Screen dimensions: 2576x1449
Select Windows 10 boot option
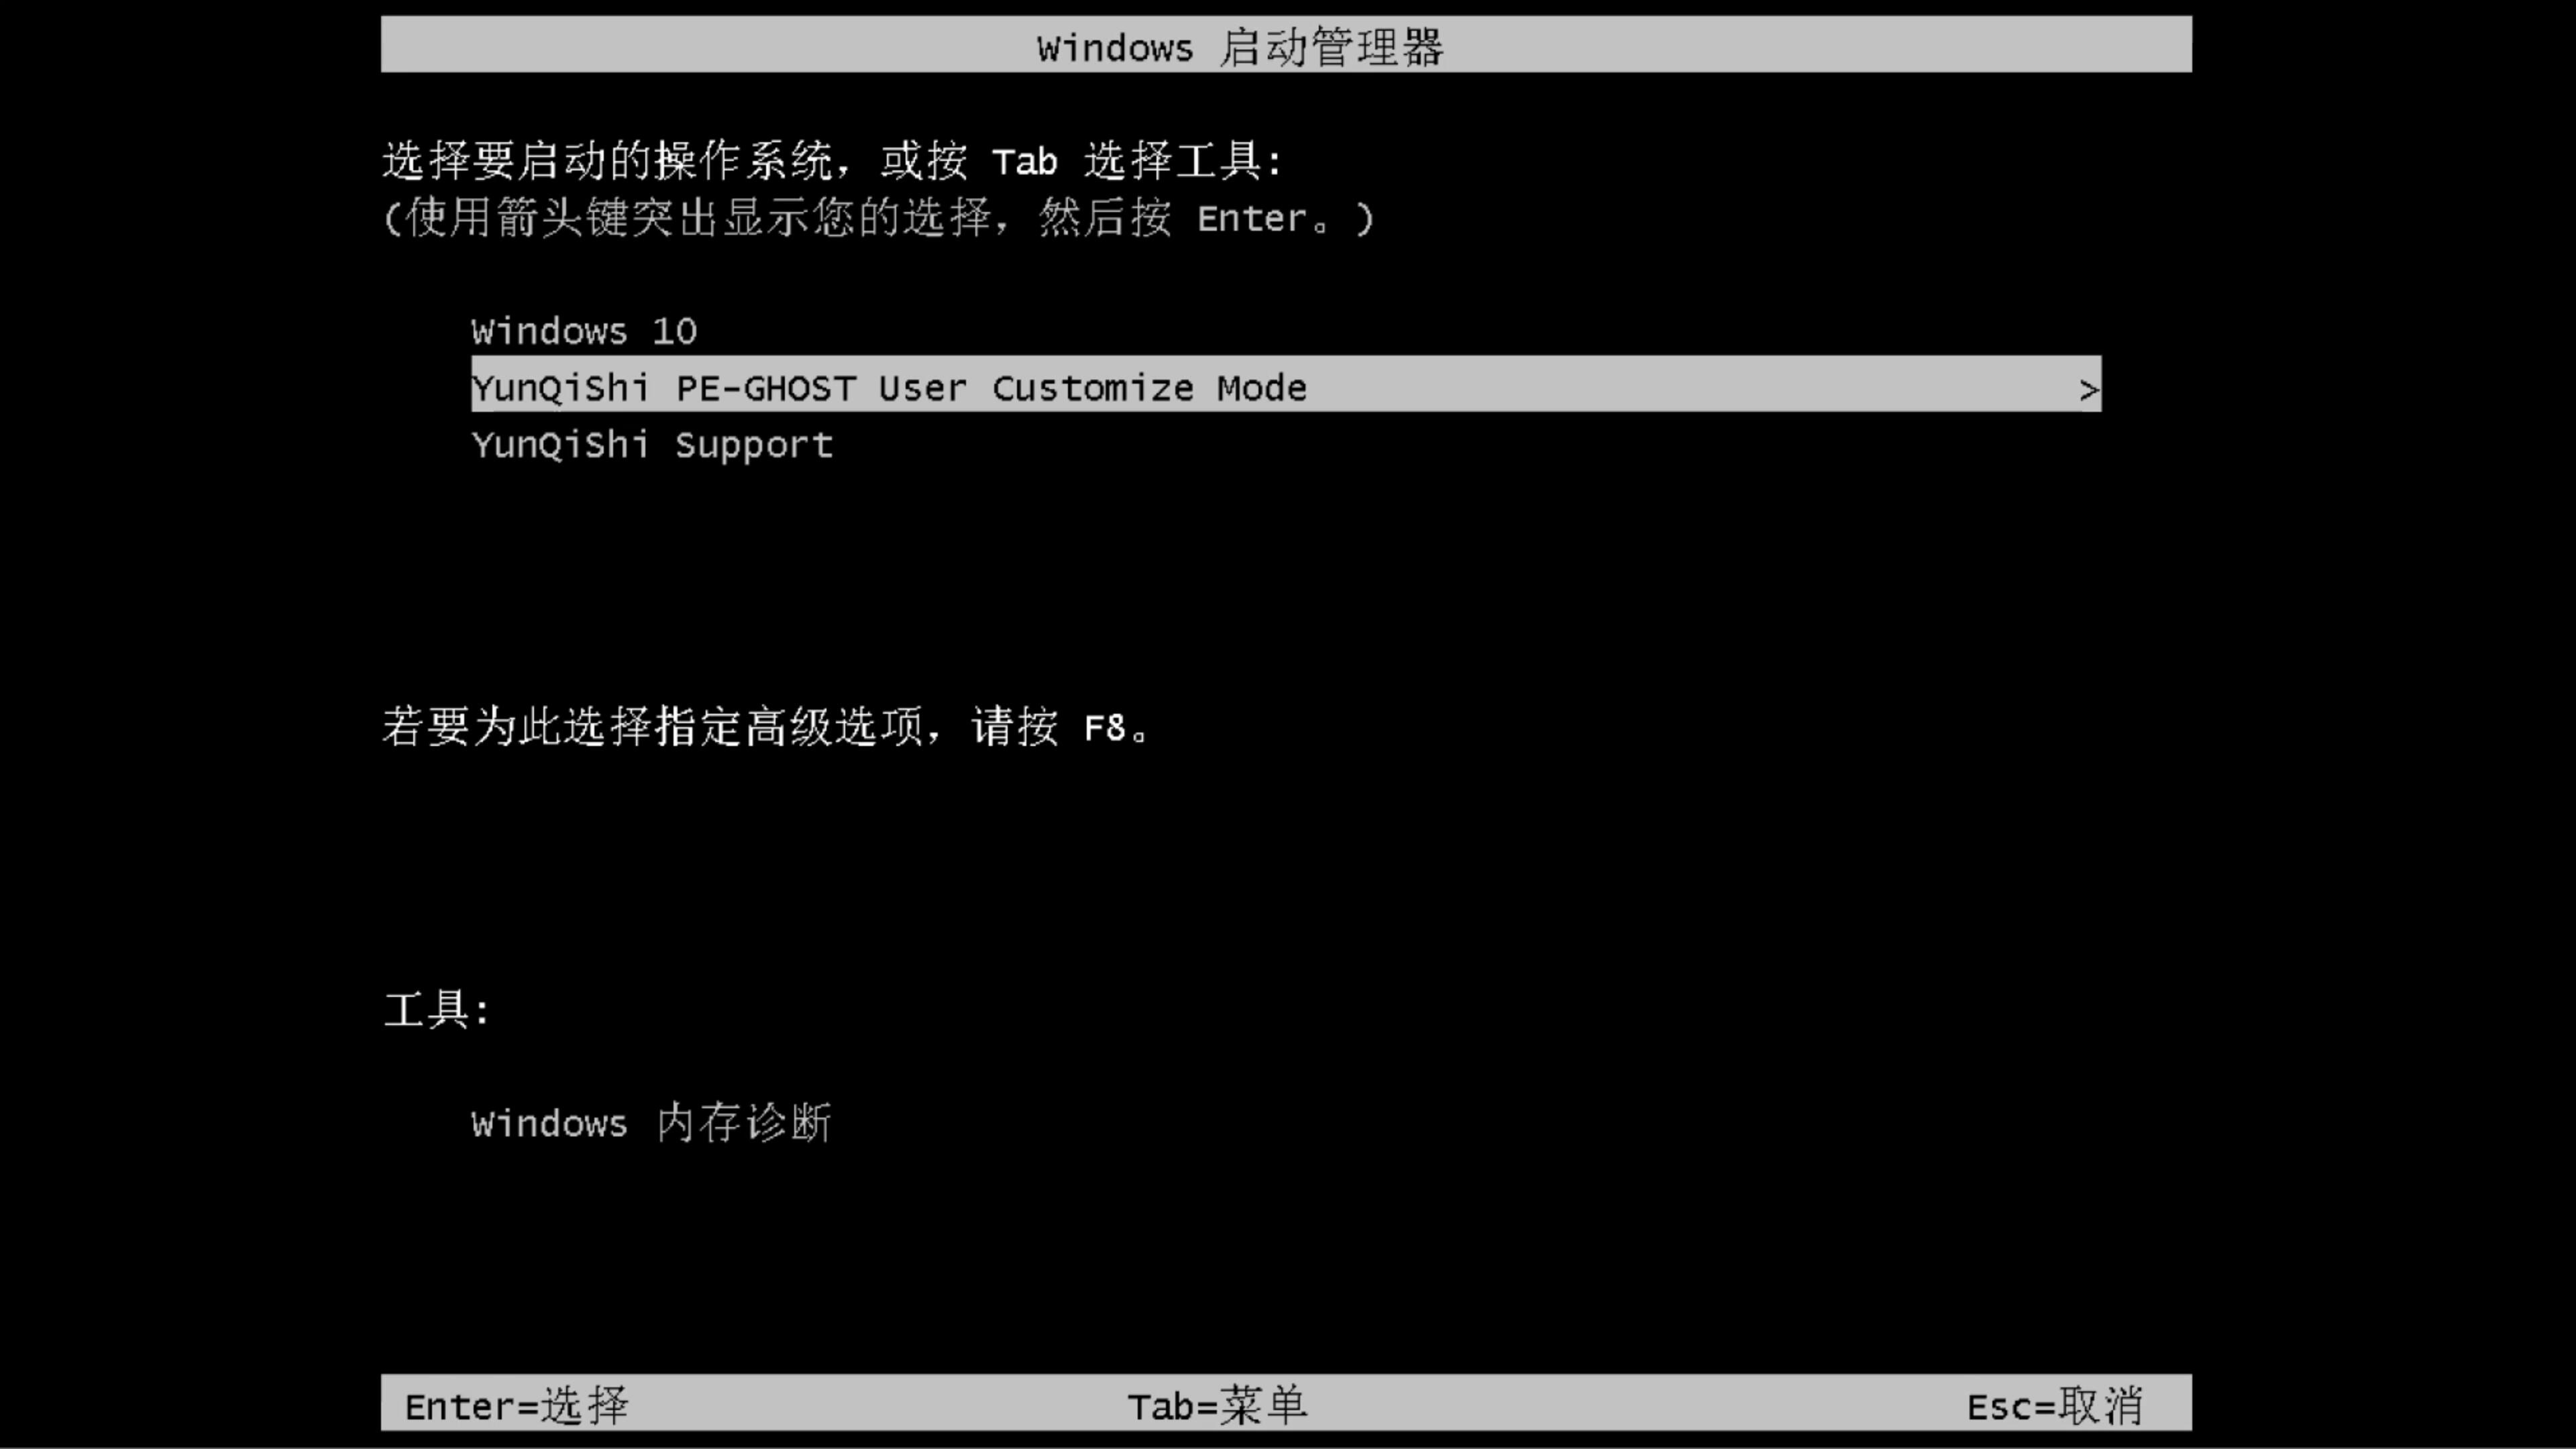tap(582, 329)
